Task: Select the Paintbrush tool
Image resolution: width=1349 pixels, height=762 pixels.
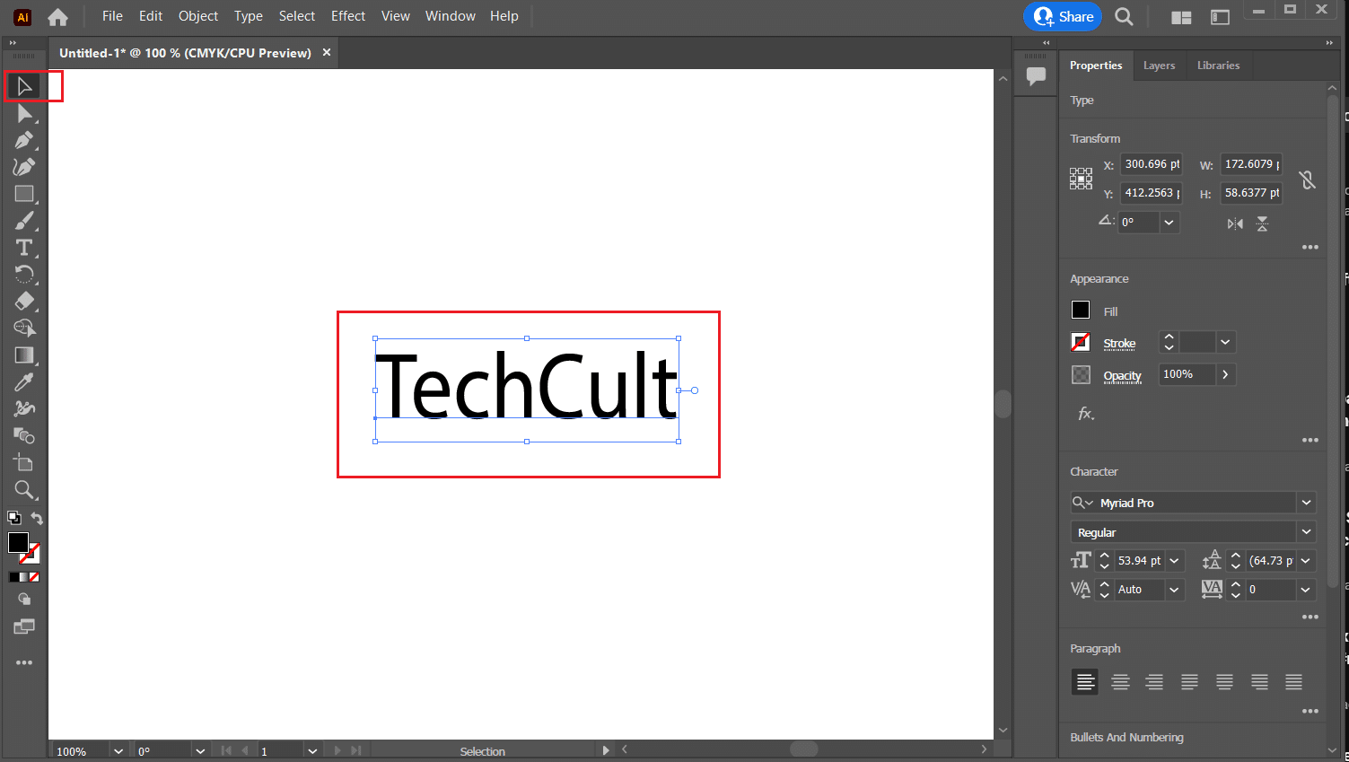Action: tap(24, 221)
